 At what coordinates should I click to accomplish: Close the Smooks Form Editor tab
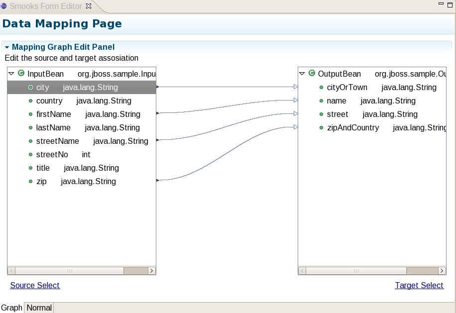tap(89, 6)
